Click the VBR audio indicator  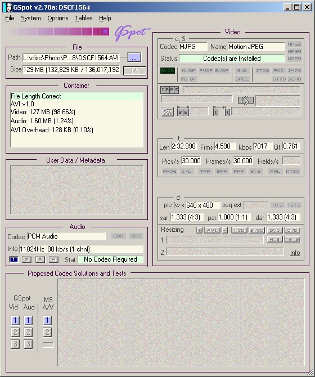[x=136, y=236]
